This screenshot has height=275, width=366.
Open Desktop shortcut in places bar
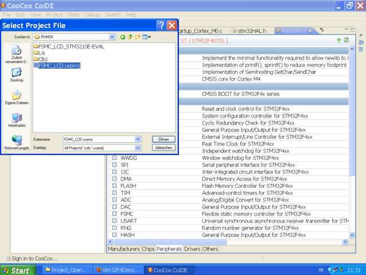pyautogui.click(x=17, y=75)
